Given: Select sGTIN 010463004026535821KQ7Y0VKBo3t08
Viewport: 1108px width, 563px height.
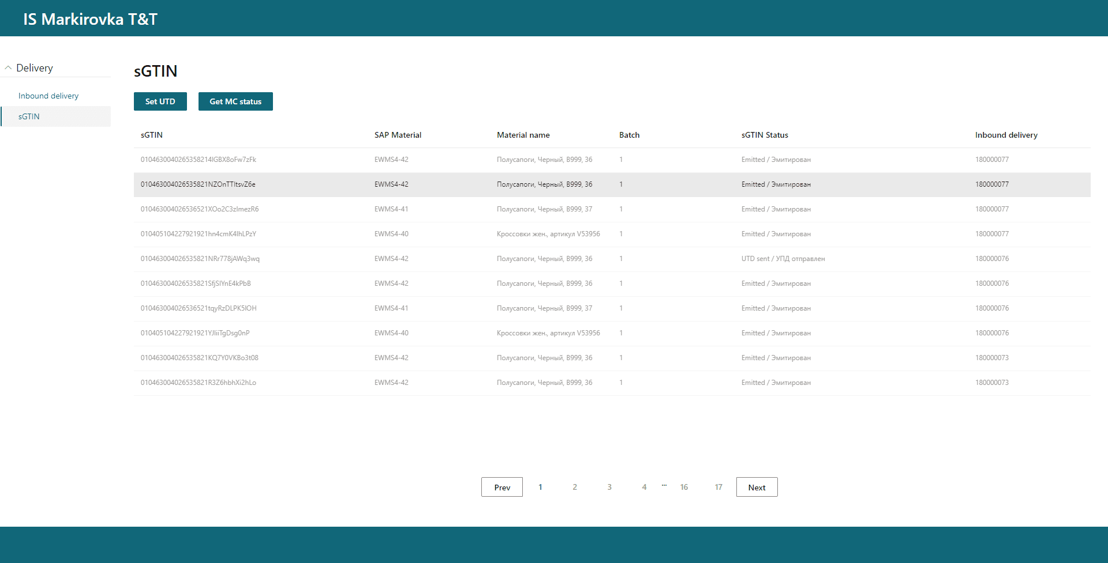Looking at the screenshot, I should click(200, 358).
